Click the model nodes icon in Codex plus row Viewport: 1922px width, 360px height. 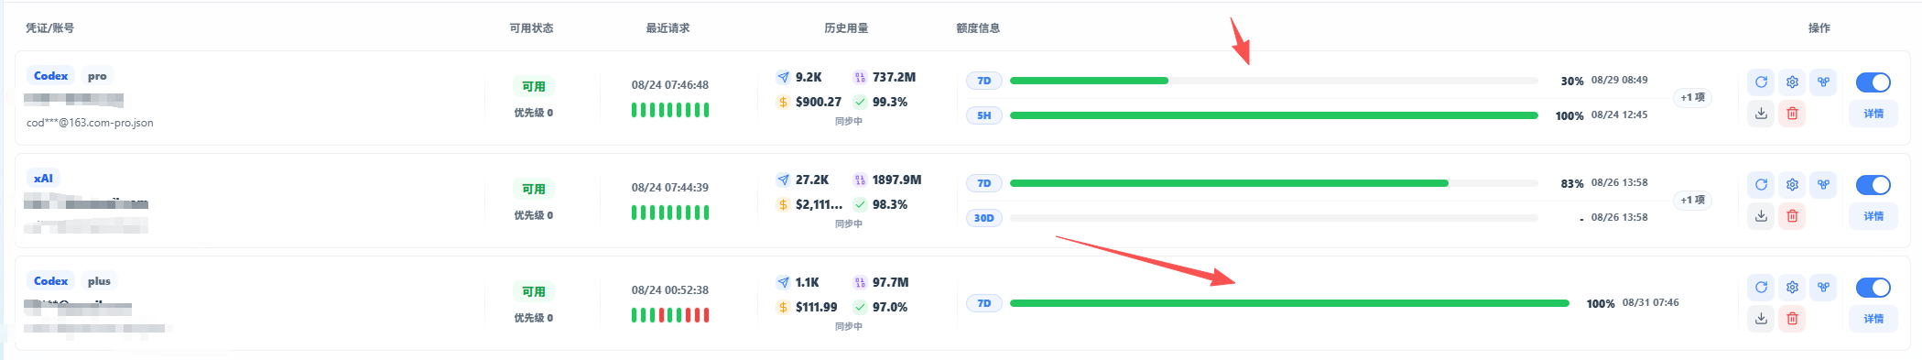tap(1823, 287)
